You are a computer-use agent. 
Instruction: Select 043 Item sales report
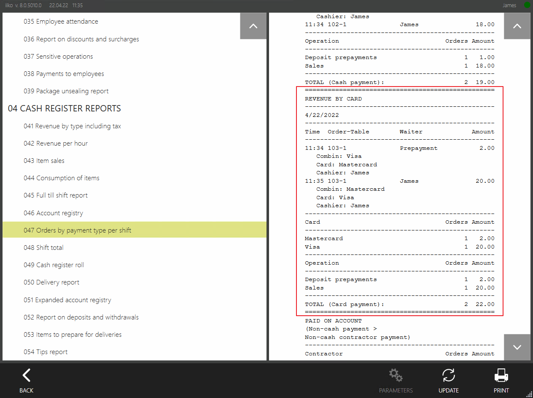coord(44,161)
